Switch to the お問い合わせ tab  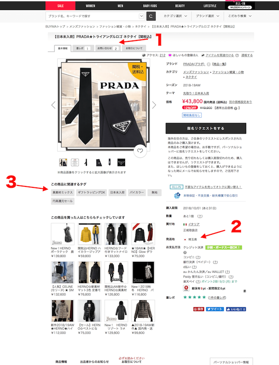[107, 48]
